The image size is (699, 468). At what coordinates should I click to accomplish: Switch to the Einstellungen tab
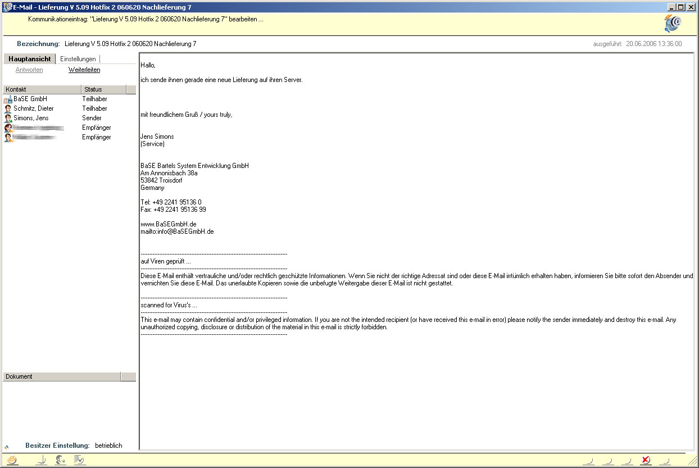(78, 59)
